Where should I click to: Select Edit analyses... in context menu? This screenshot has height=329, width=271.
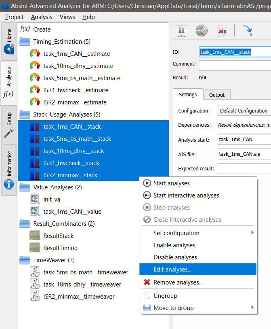pos(198,269)
